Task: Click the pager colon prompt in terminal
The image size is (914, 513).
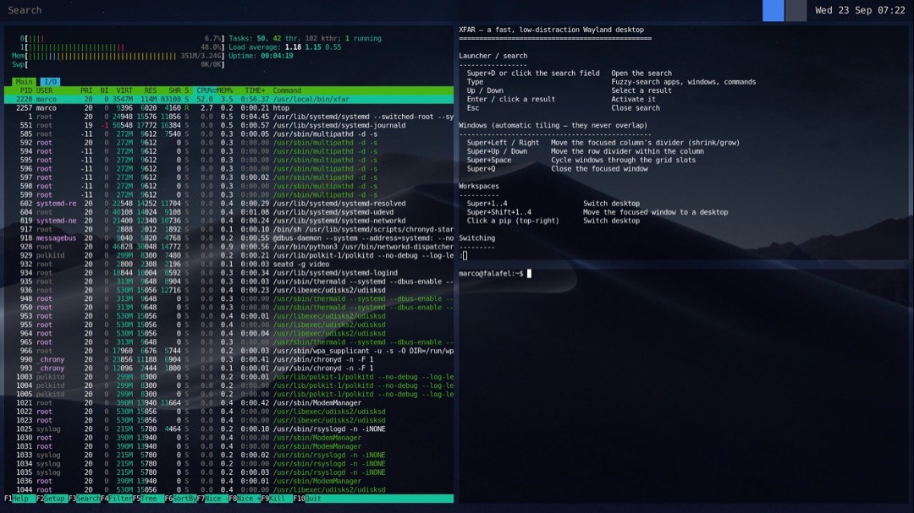Action: click(x=463, y=255)
